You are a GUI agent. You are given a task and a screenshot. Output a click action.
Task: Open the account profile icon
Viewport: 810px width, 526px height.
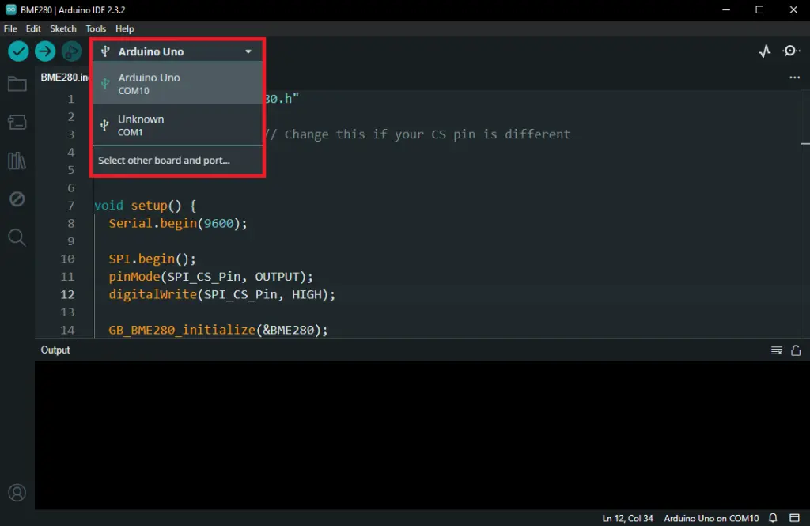17,493
